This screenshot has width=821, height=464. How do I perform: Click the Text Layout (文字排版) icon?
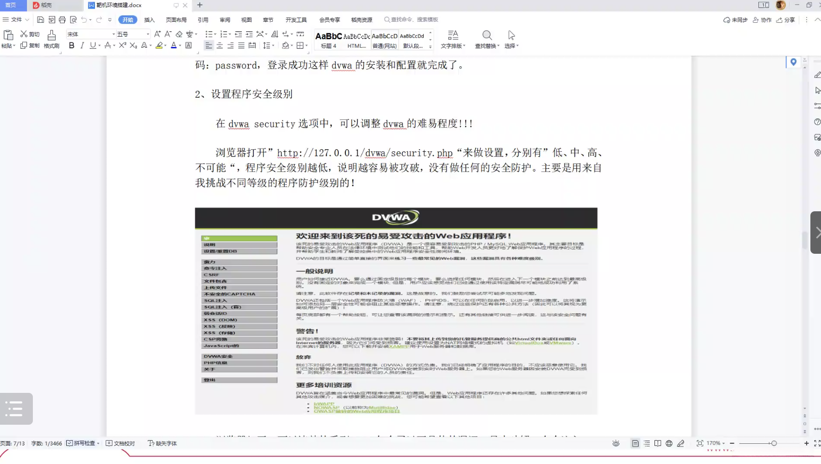tap(453, 35)
